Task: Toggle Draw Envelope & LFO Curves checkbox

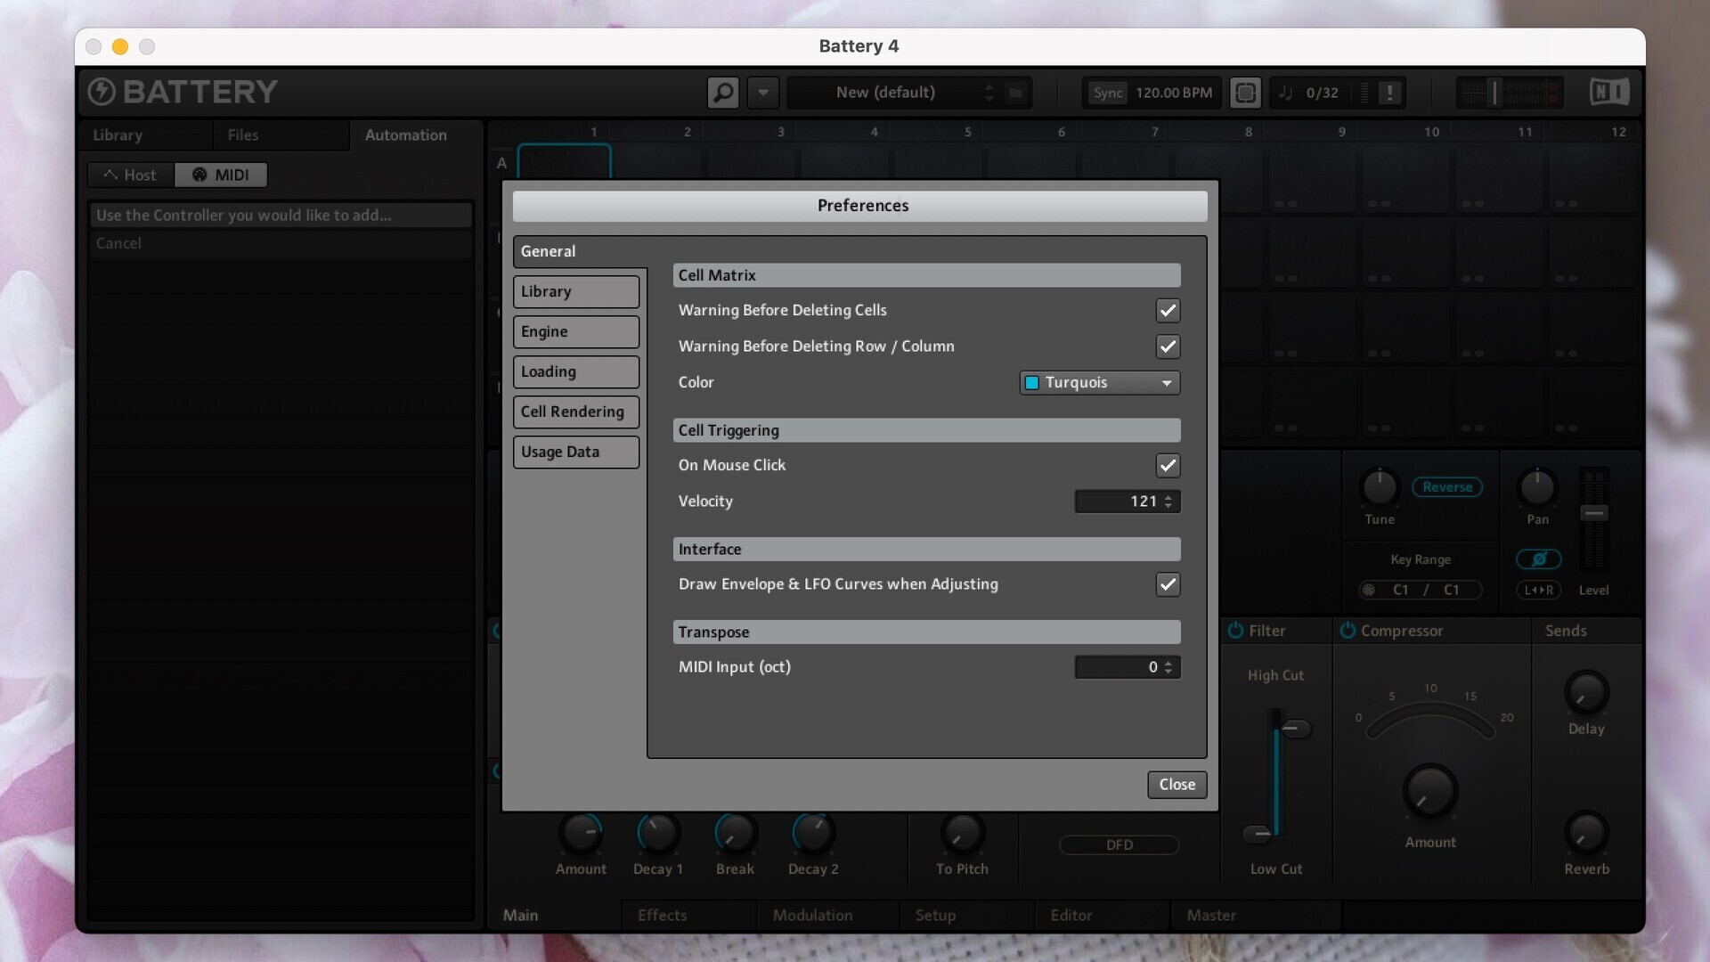Action: [1168, 584]
